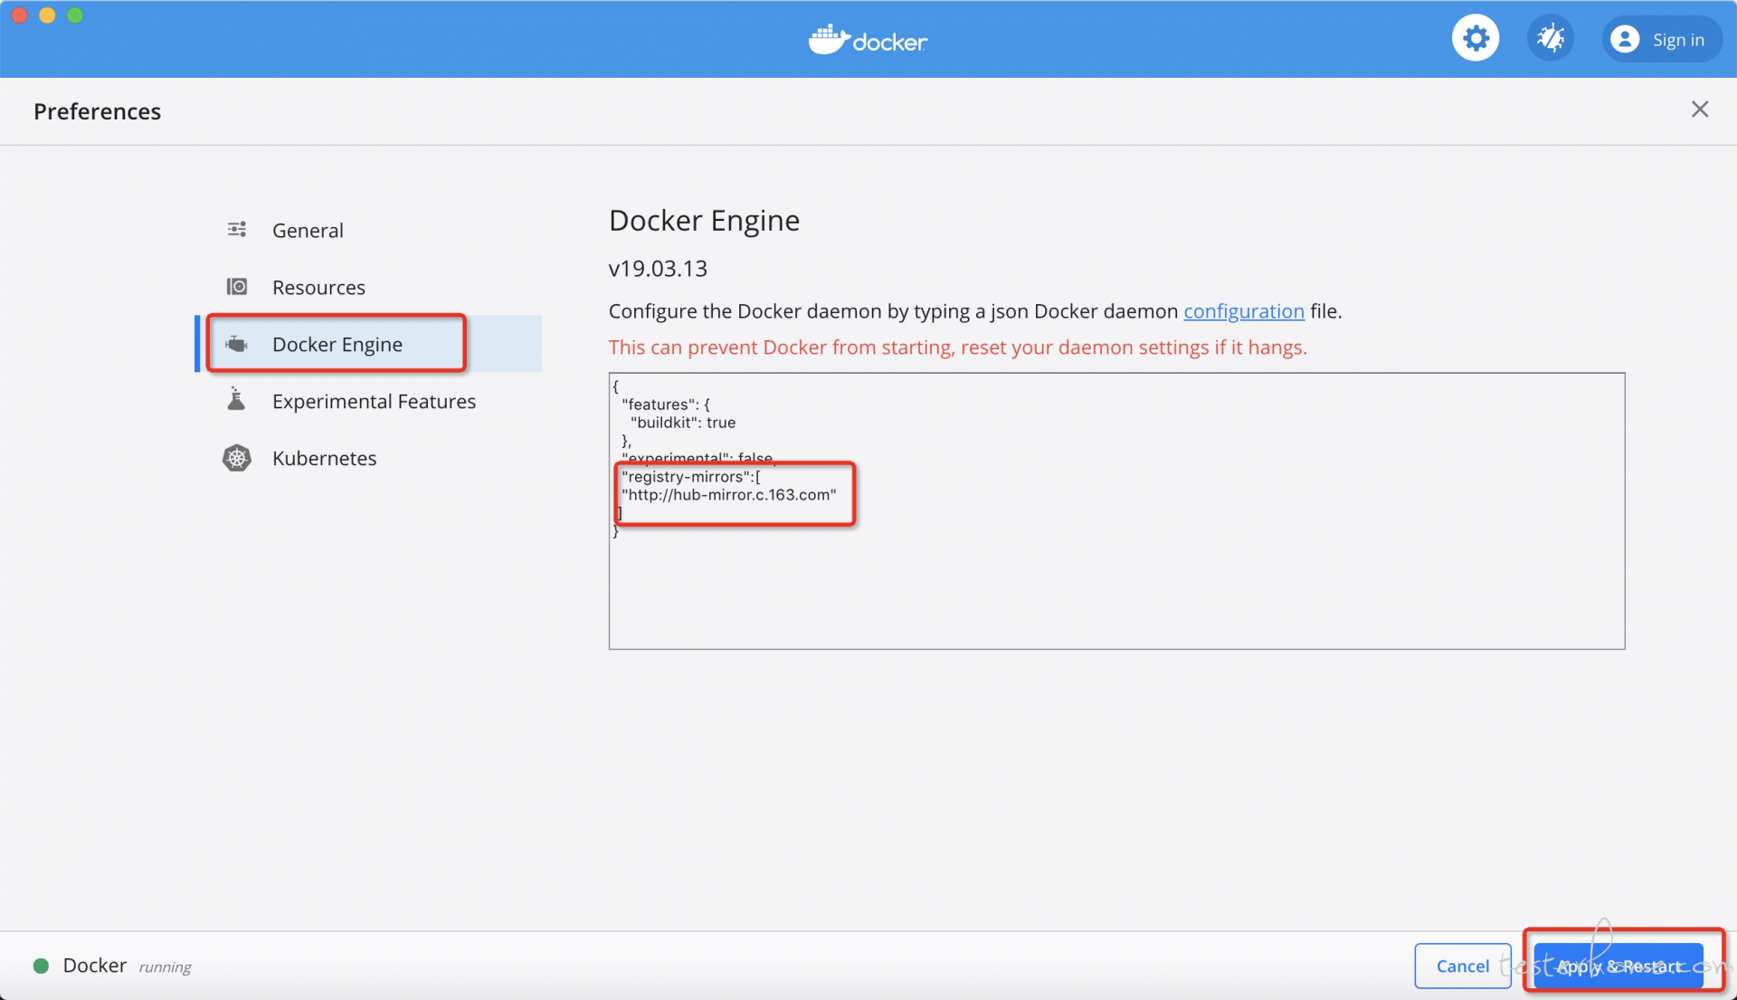The height and width of the screenshot is (1000, 1737).
Task: Click the yellow macOS minimize button
Action: coord(47,15)
